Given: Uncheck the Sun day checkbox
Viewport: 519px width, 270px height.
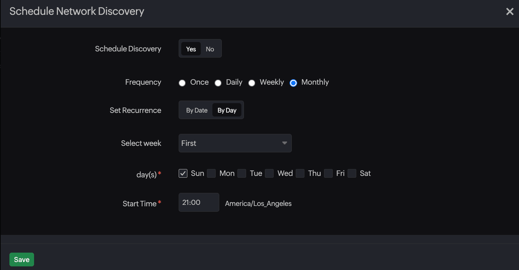Looking at the screenshot, I should 183,173.
